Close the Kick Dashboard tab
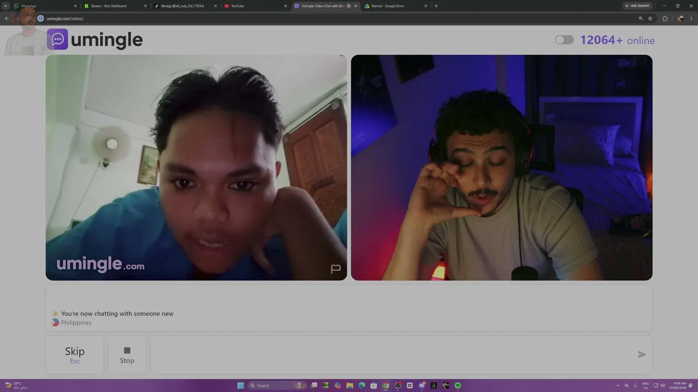 (x=146, y=6)
